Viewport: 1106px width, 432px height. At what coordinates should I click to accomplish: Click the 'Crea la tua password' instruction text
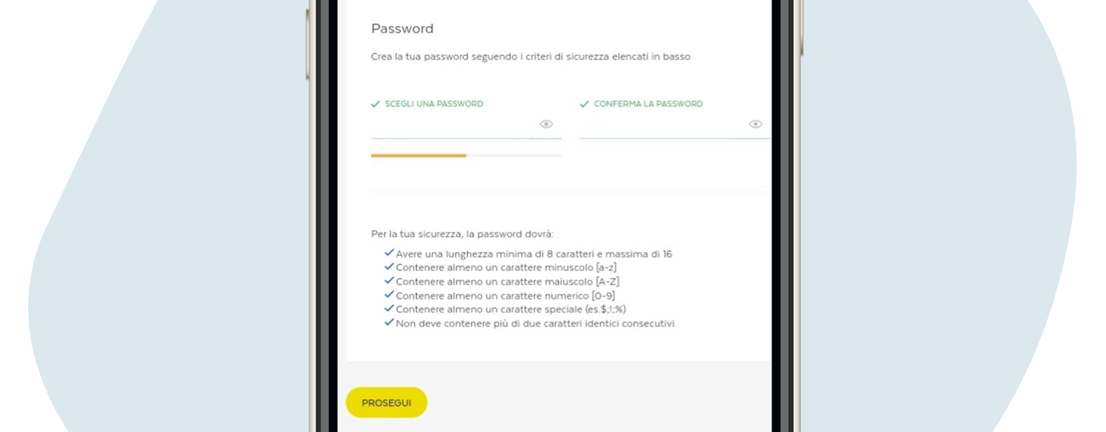pos(531,56)
